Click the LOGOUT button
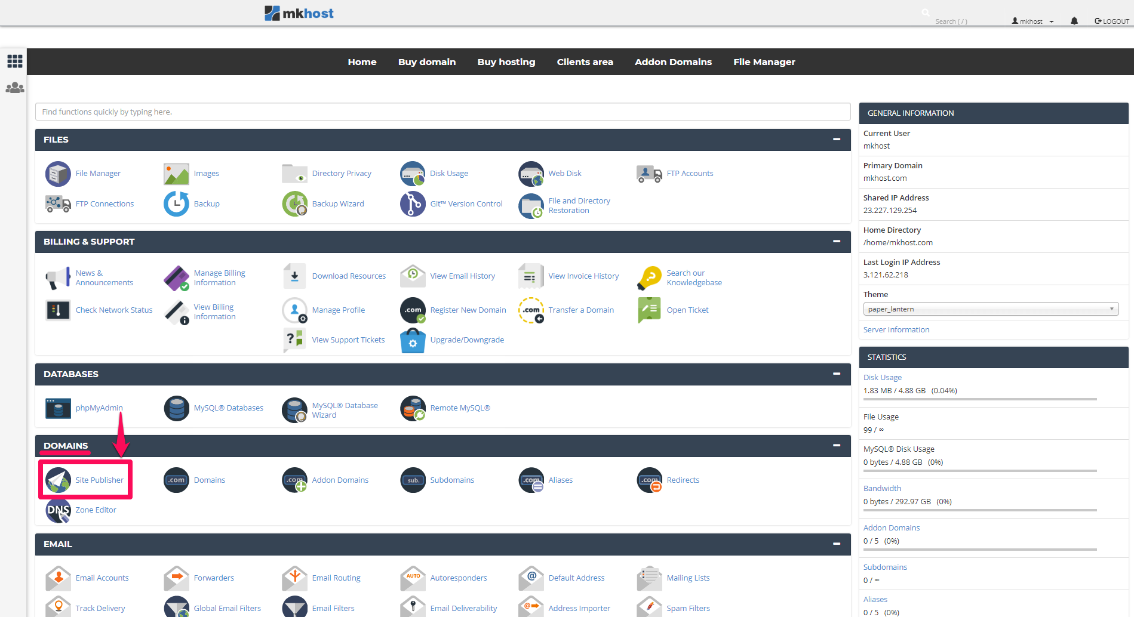The width and height of the screenshot is (1134, 617). 1111,21
